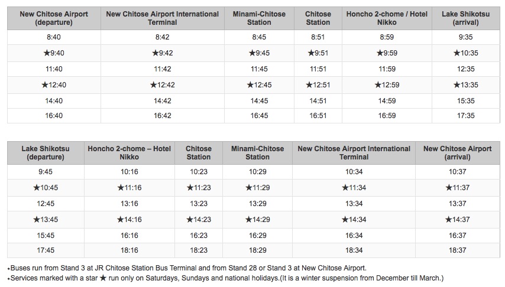This screenshot has height=287, width=505.
Task: Select the 9:45 Lake Shikotsu departure
Action: tap(46, 172)
